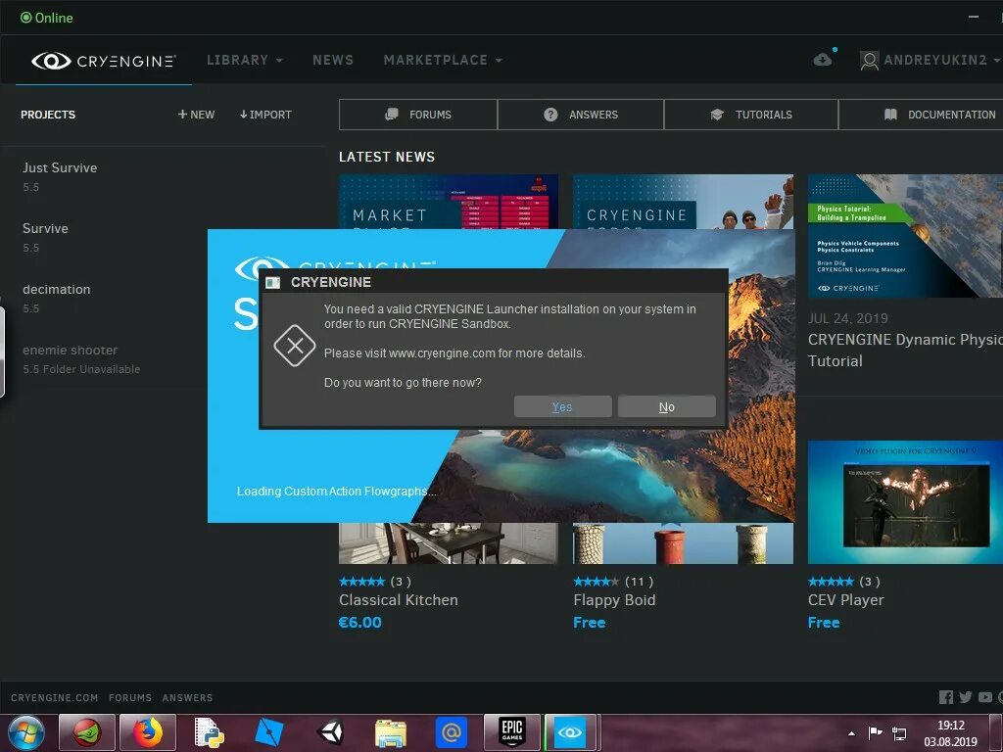Open the FORUMS tab button

pos(418,115)
